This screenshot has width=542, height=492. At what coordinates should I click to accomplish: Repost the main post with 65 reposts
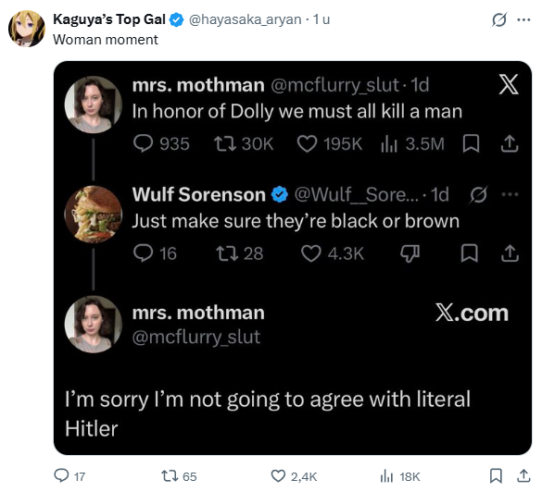[179, 476]
